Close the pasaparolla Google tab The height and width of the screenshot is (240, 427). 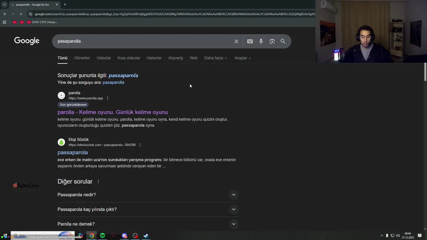pos(57,5)
